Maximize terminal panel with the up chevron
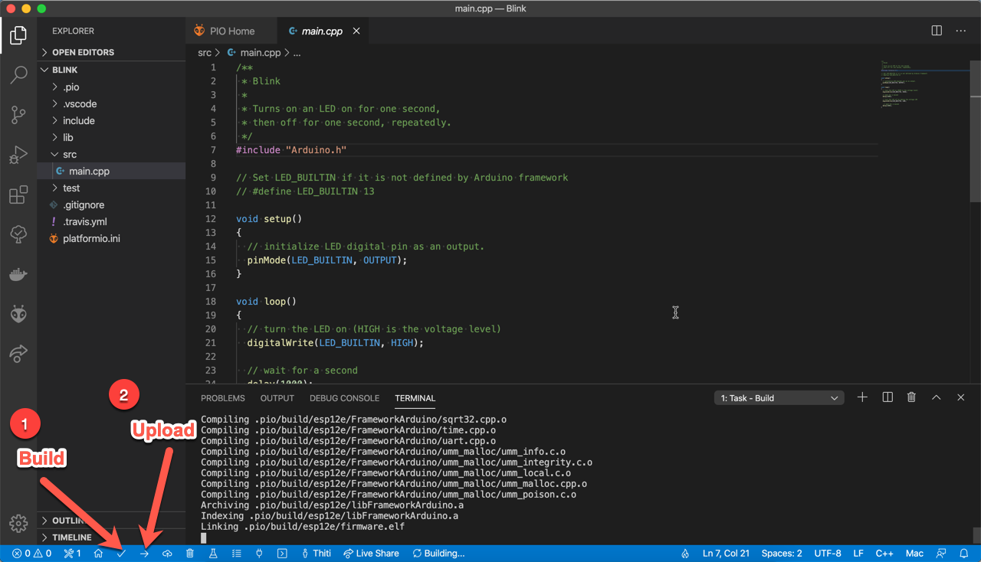 click(936, 397)
